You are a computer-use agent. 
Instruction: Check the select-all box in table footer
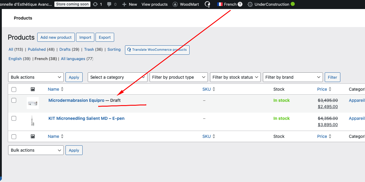pos(14,136)
